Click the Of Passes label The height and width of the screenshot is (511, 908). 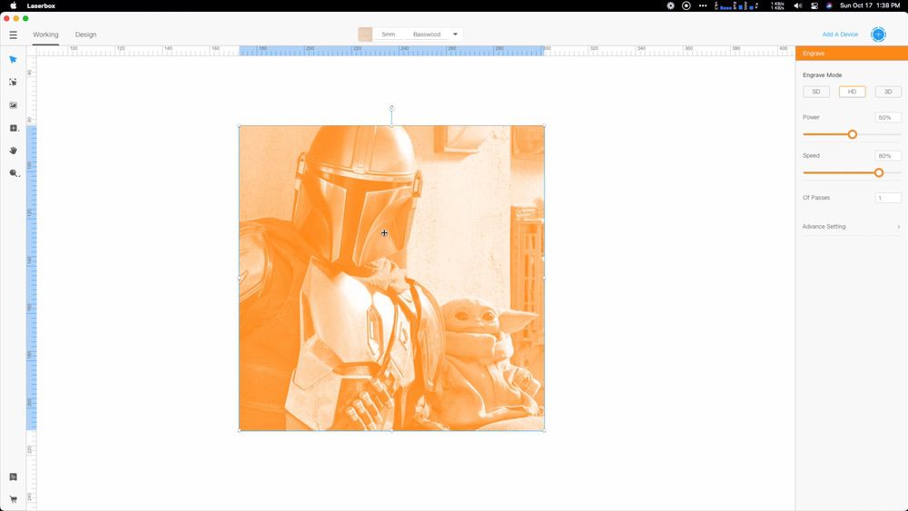pyautogui.click(x=816, y=198)
